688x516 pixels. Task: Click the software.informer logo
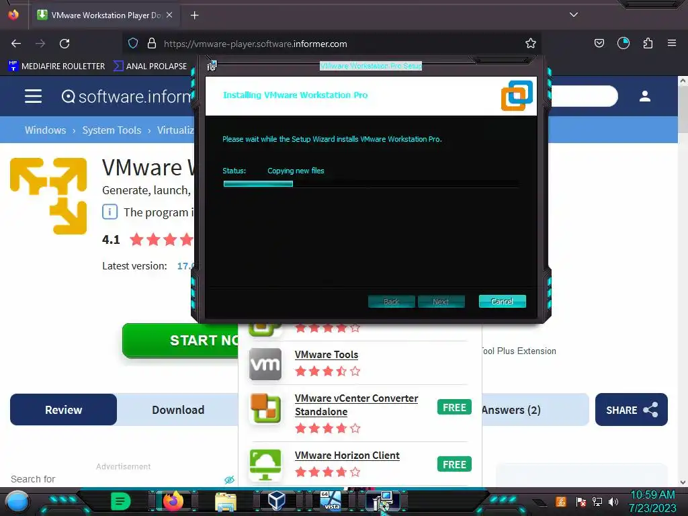126,97
